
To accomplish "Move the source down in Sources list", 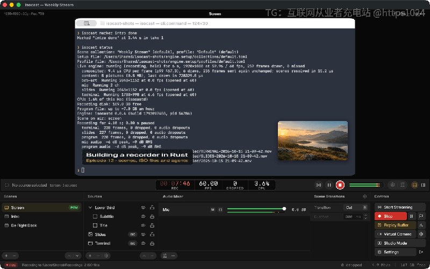I will click(152, 256).
